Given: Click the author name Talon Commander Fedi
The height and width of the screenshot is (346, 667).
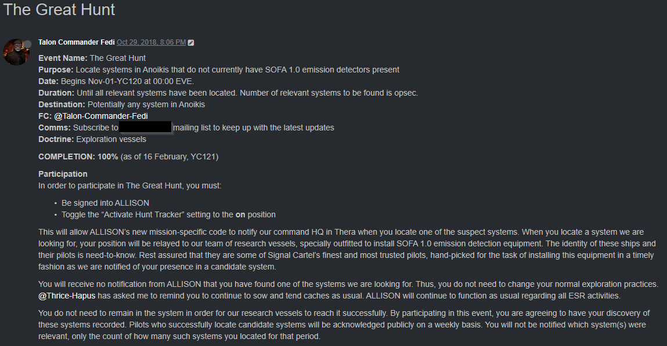Looking at the screenshot, I should click(x=77, y=42).
